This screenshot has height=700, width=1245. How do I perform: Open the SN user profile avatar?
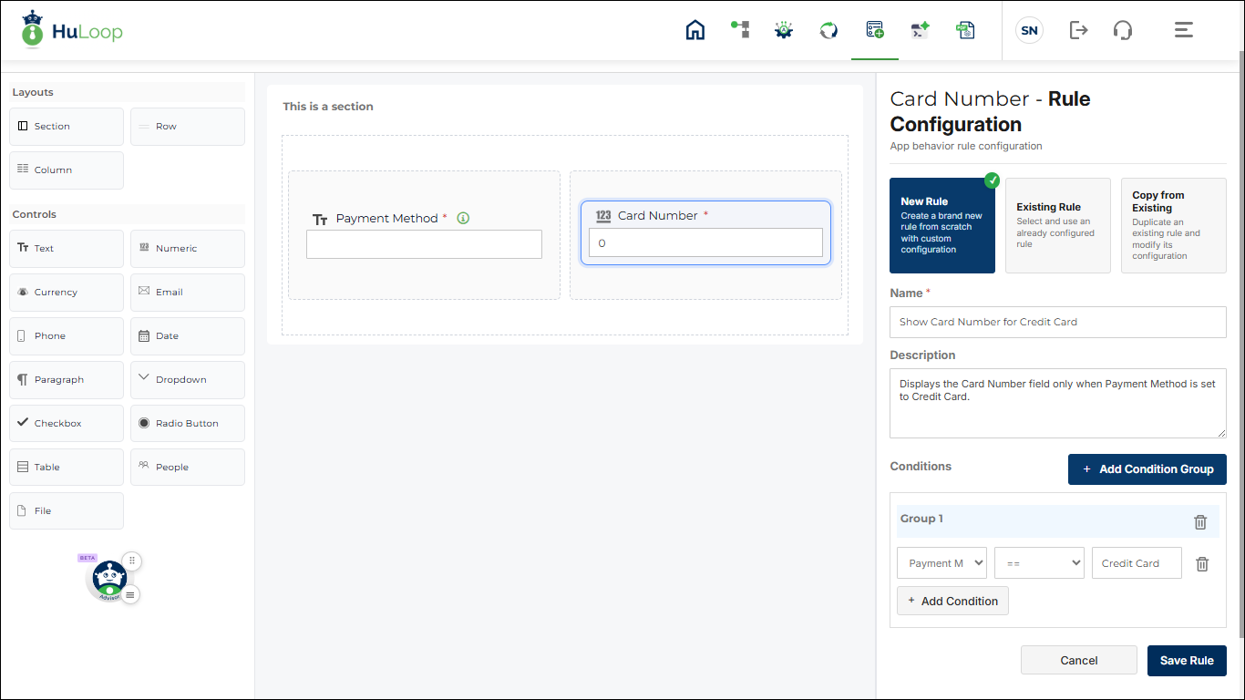point(1029,30)
